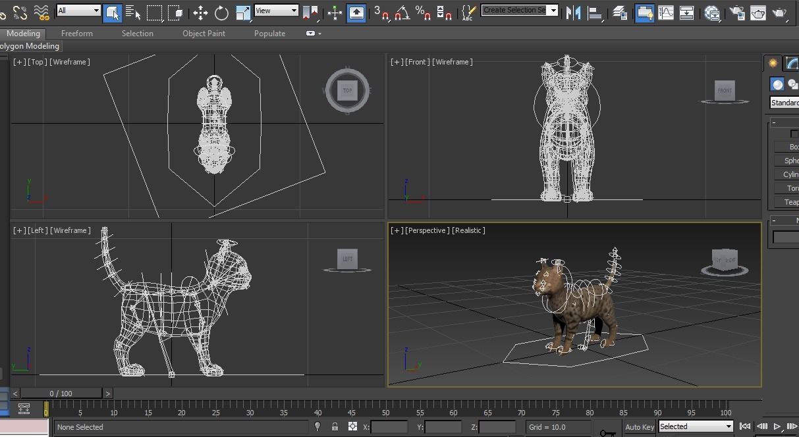Open the Layer Manager
Image resolution: width=799 pixels, height=437 pixels.
[x=619, y=12]
